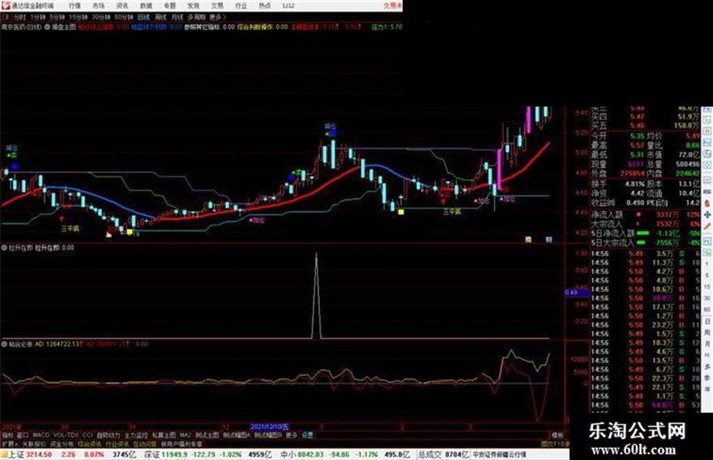Open the 发现 menu
This screenshot has width=713, height=460.
click(193, 5)
